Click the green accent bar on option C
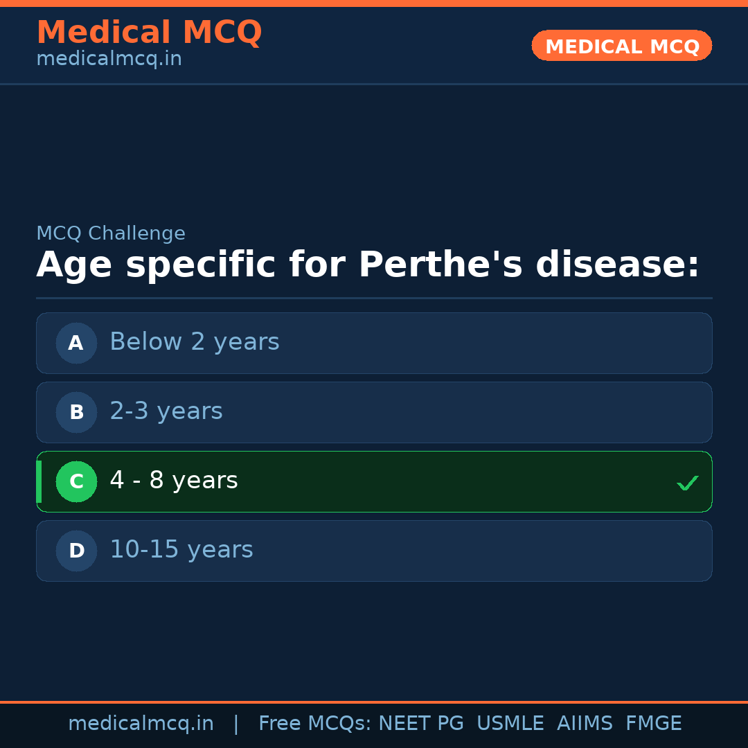 [x=39, y=481]
